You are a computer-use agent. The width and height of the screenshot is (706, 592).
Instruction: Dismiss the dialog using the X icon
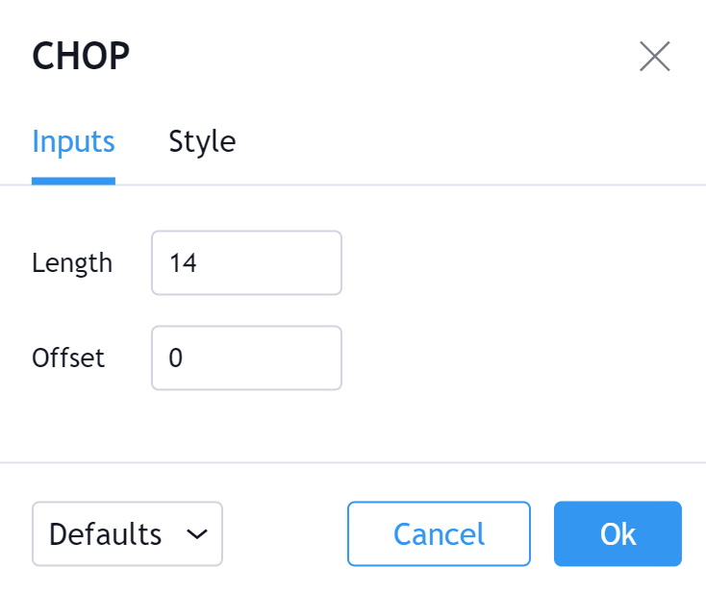(x=655, y=57)
